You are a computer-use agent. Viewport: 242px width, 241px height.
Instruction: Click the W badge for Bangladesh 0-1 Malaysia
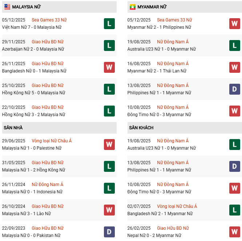click(x=109, y=67)
